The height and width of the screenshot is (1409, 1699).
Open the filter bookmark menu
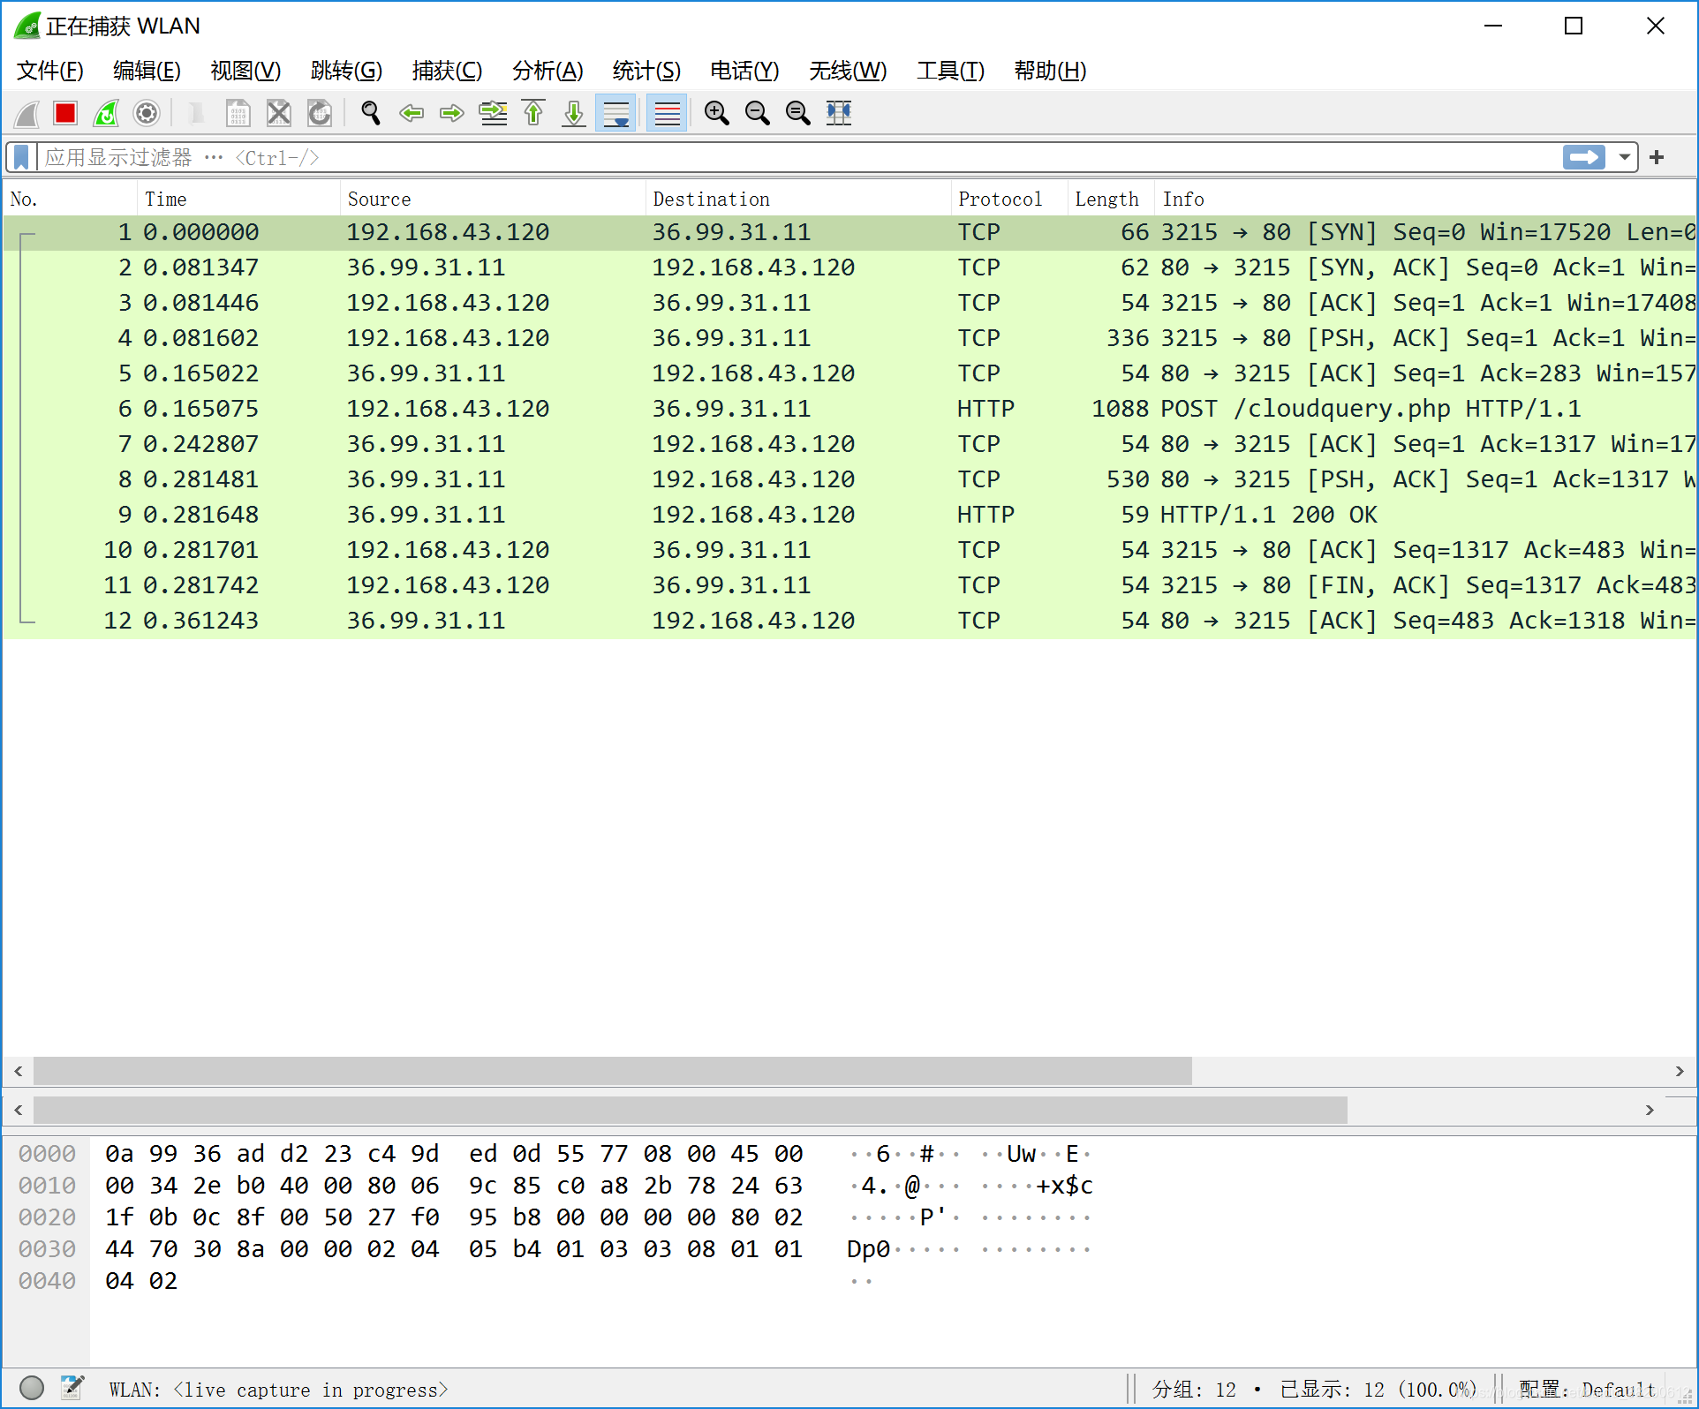22,157
